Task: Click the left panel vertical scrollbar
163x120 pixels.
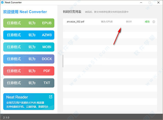Action: point(63,61)
